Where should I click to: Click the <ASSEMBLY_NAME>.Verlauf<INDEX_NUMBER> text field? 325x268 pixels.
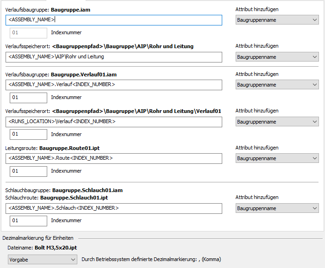114,85
